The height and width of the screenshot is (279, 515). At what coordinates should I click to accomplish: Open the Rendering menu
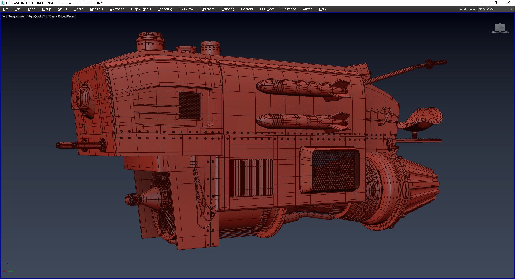165,9
